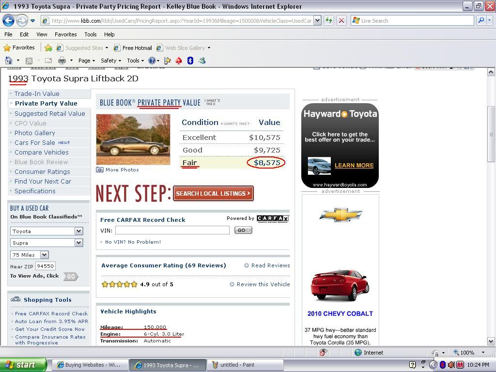The height and width of the screenshot is (372, 496).
Task: Click the Suggested Retail Value link
Action: pyautogui.click(x=50, y=113)
